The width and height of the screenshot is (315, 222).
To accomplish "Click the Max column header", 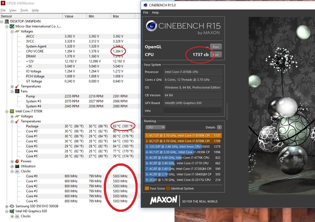I will (x=123, y=16).
